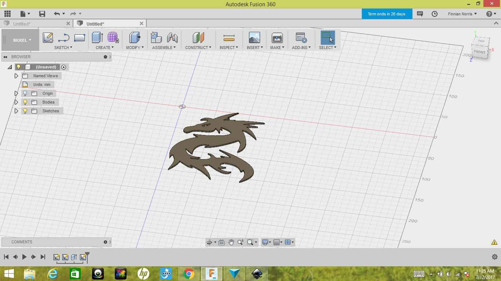Click the BROWSER panel minus button
This screenshot has width=501, height=281.
(x=106, y=57)
